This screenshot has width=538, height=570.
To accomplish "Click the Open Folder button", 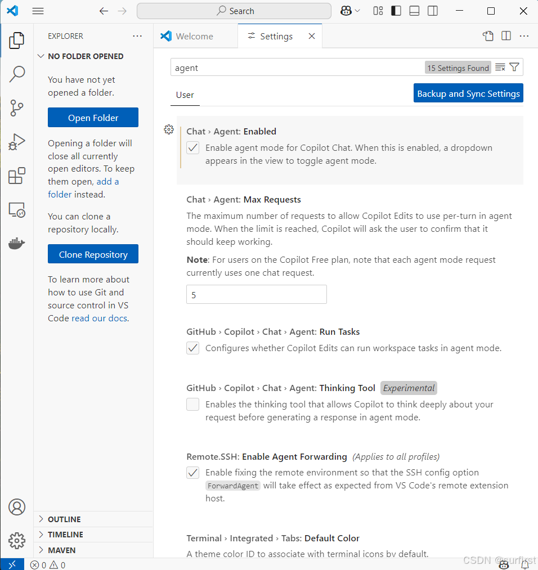I will point(93,118).
